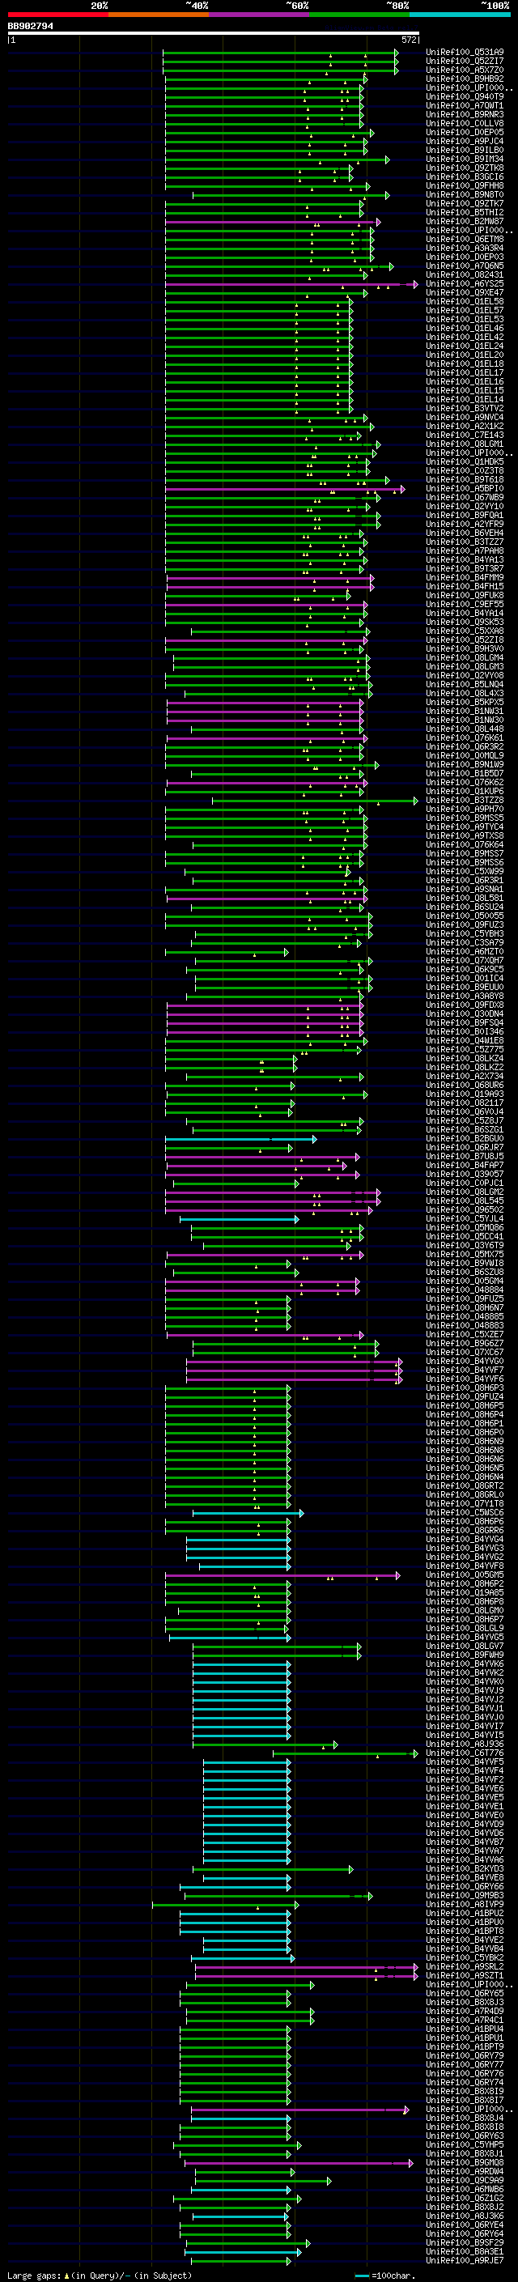The image size is (518, 2282).
Task: Click hit UniRef100_Q1EL58
Action: point(465,301)
